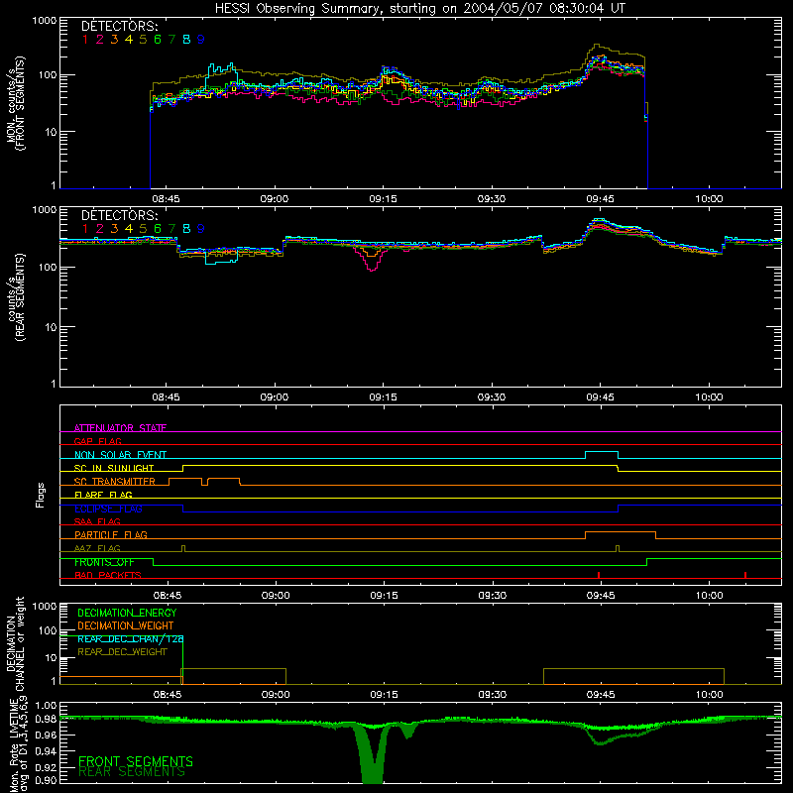Image resolution: width=793 pixels, height=793 pixels.
Task: Click the SC_TRANSMITTER flag label
Action: click(x=115, y=482)
